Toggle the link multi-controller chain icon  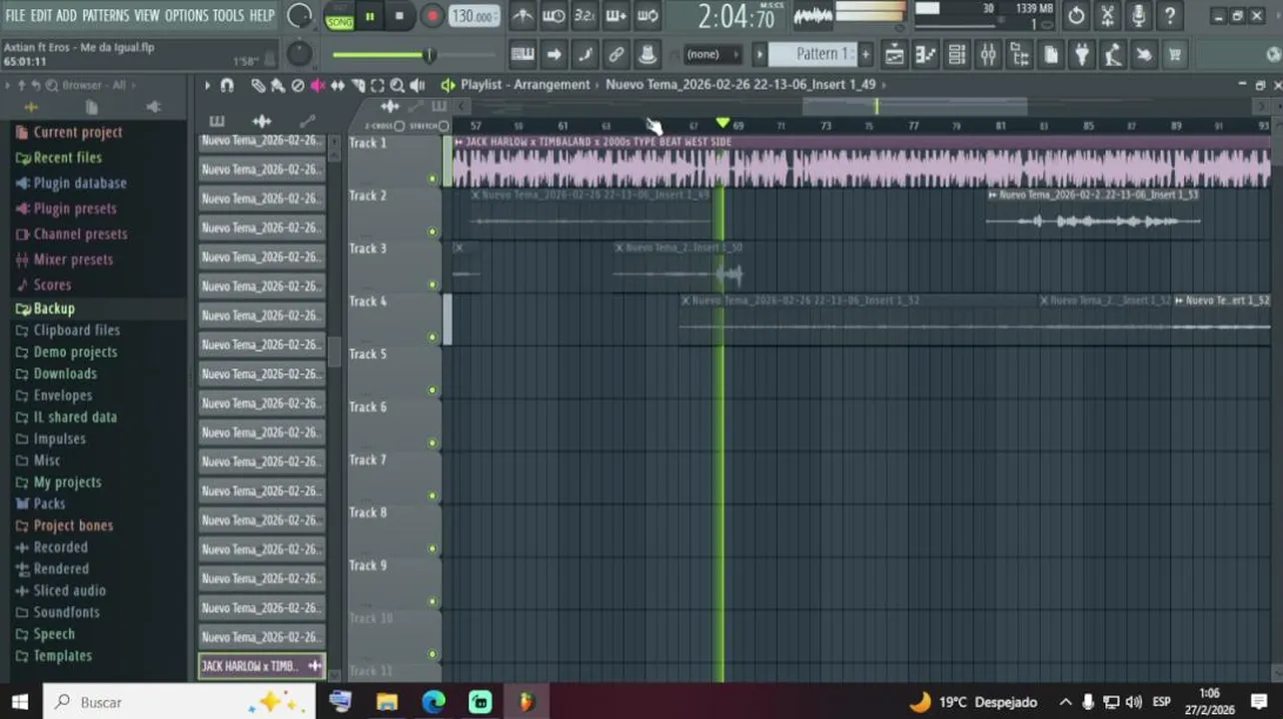pyautogui.click(x=617, y=55)
